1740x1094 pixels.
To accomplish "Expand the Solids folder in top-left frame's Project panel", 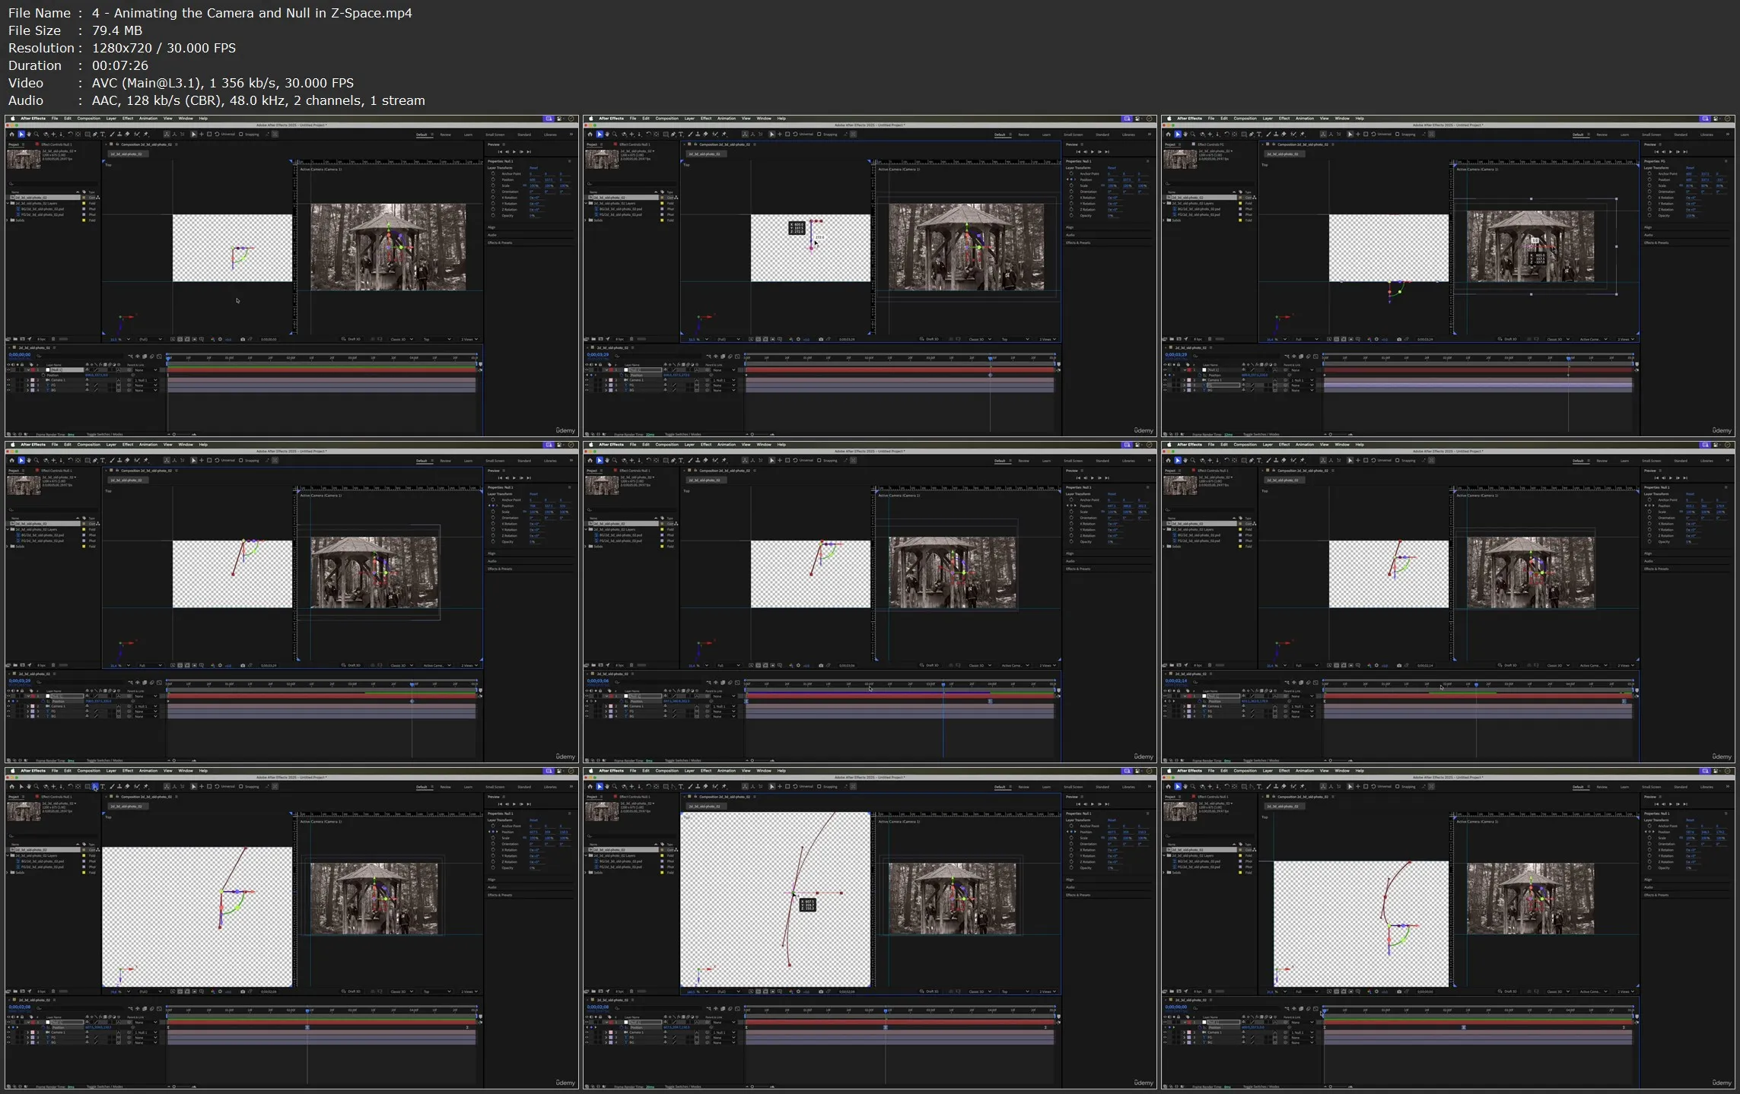I will point(7,220).
